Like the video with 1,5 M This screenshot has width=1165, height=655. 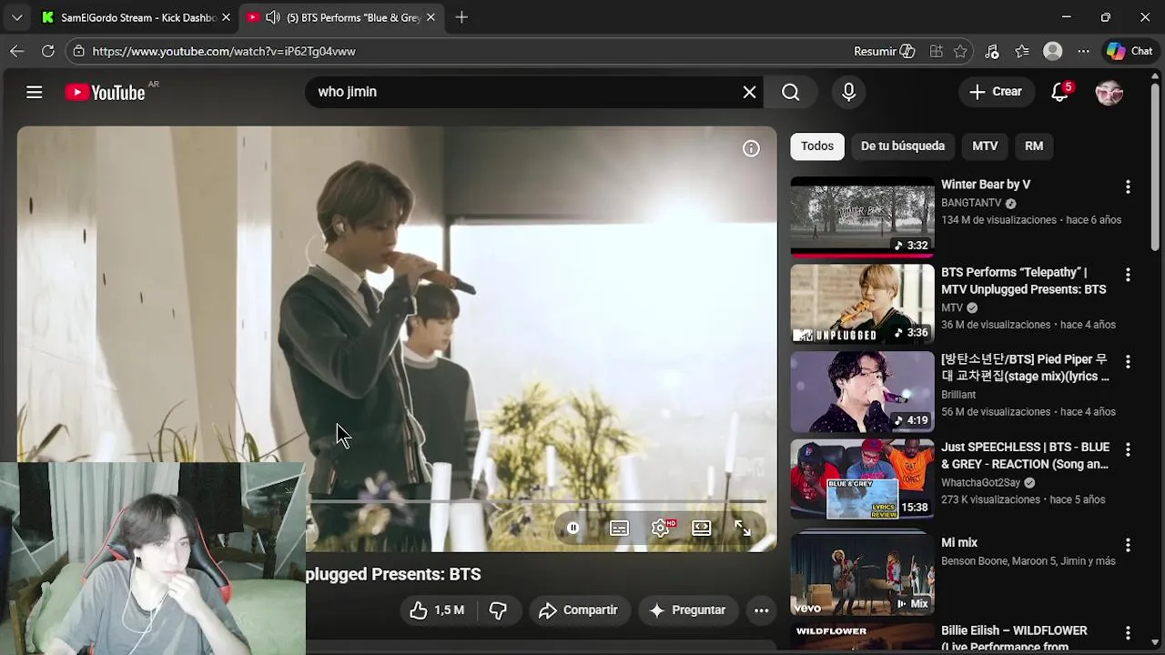437,610
